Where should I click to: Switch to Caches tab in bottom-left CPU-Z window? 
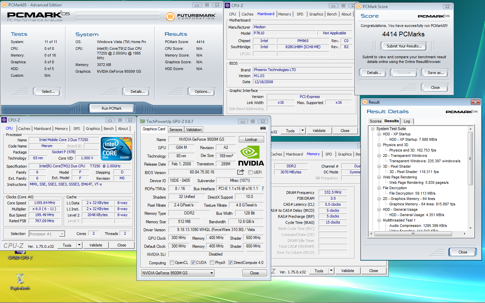(x=24, y=129)
